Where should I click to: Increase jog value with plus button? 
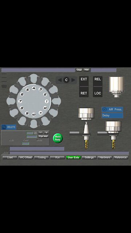47,133
